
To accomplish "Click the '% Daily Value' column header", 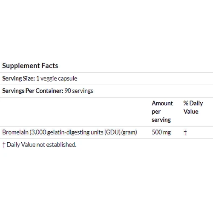I will click(193, 107).
